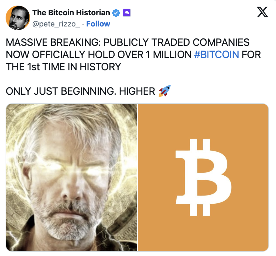Viewport: 276px width, 256px height.
Task: Follow the @pete_rizzo_ account
Action: [98, 24]
